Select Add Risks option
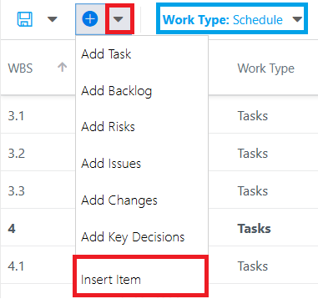 (x=108, y=127)
